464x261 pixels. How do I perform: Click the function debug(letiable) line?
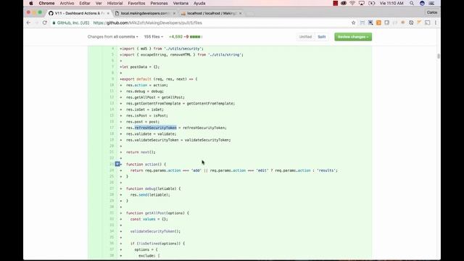coord(153,188)
